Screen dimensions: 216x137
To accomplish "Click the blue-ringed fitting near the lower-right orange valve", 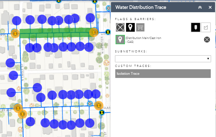I will coord(90,104).
